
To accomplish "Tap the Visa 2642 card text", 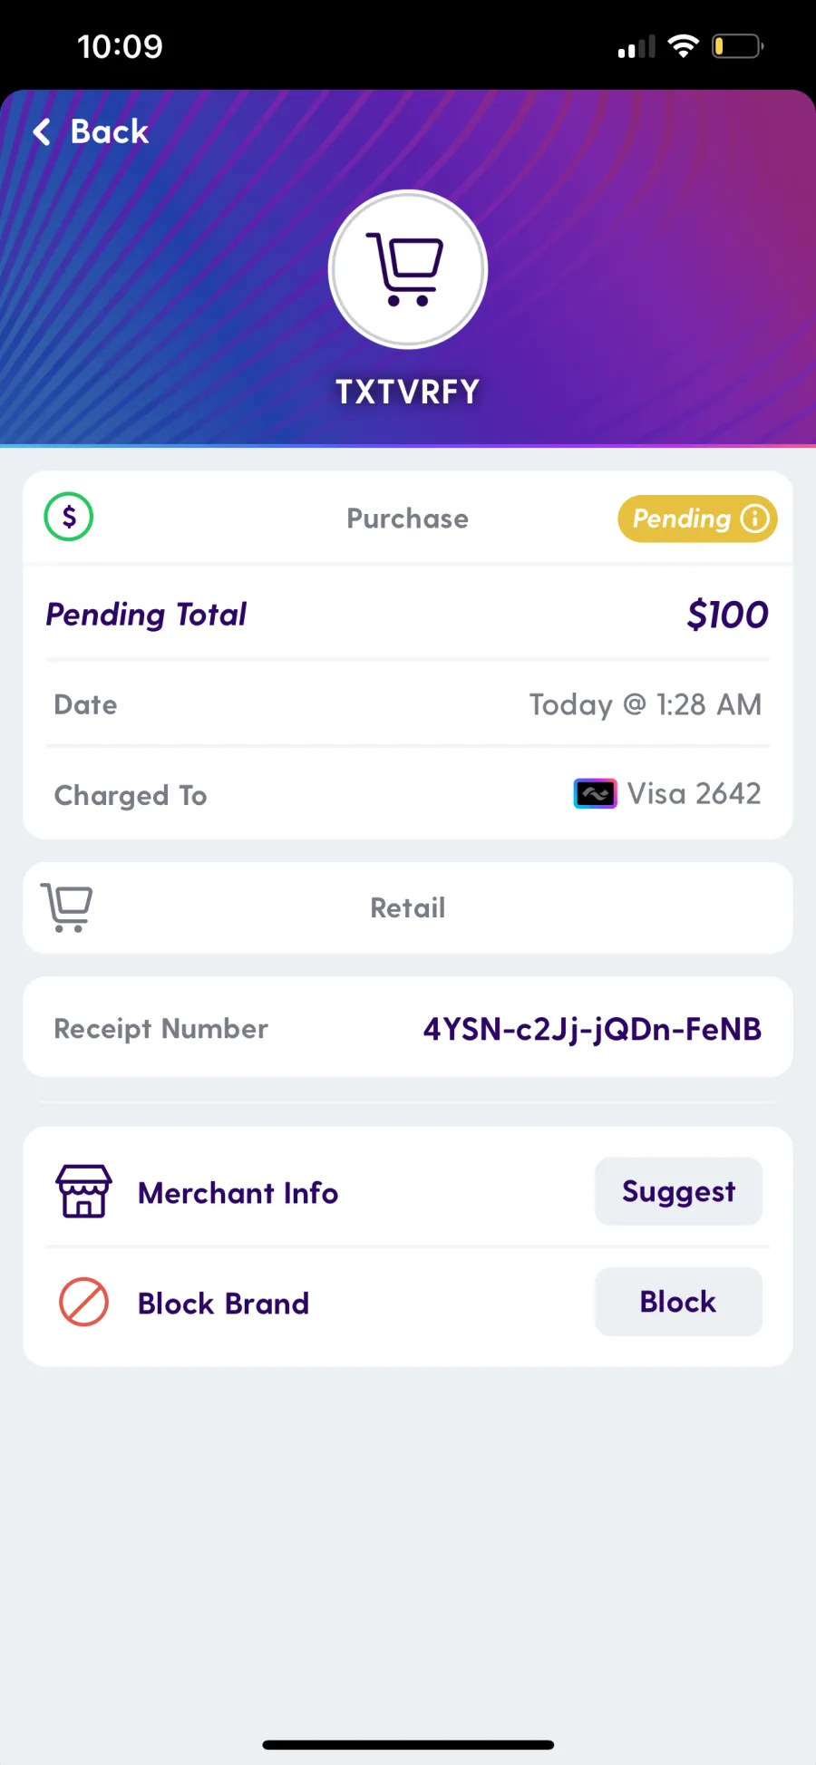I will 695,794.
